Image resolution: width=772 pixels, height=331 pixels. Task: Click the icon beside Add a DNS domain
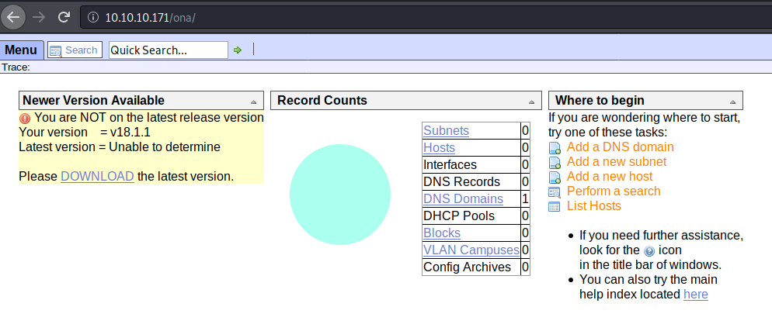pos(555,147)
